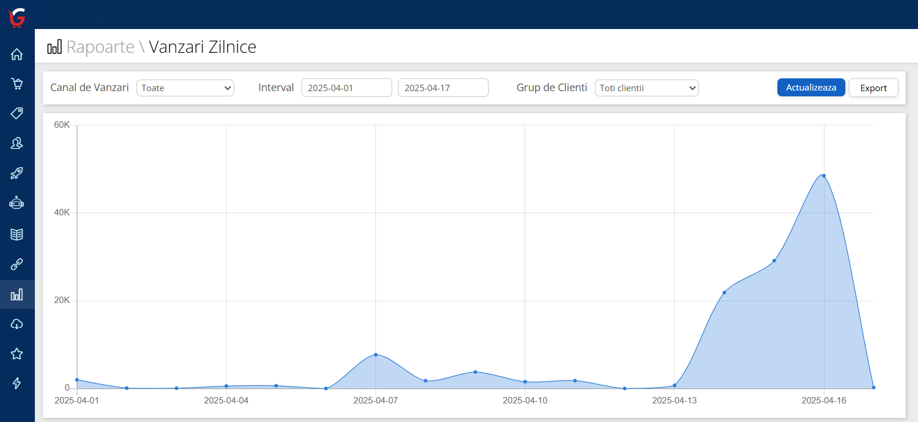The height and width of the screenshot is (422, 918).
Task: Click the peak data point on 2025-04-16
Action: [x=823, y=176]
